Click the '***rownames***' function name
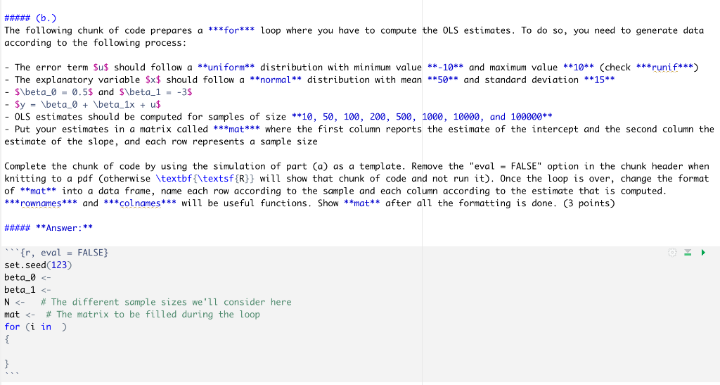 click(x=40, y=203)
